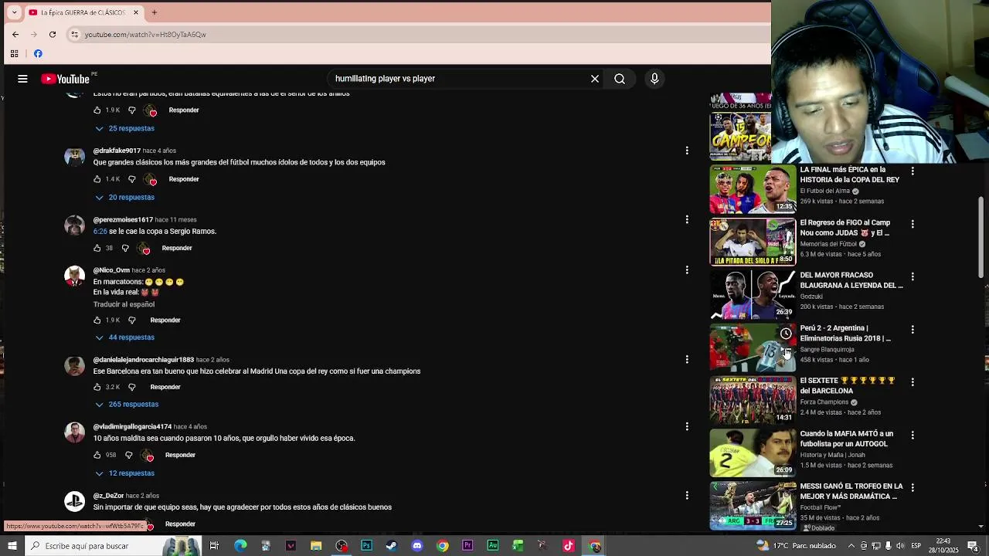Click Responder under @drakfake9017 comment
Image resolution: width=989 pixels, height=556 pixels.
click(x=184, y=179)
